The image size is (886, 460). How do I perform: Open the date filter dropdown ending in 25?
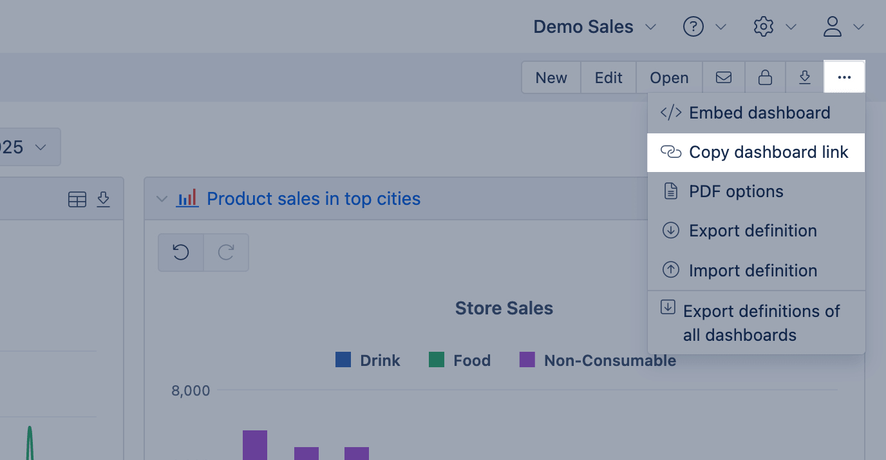point(30,147)
